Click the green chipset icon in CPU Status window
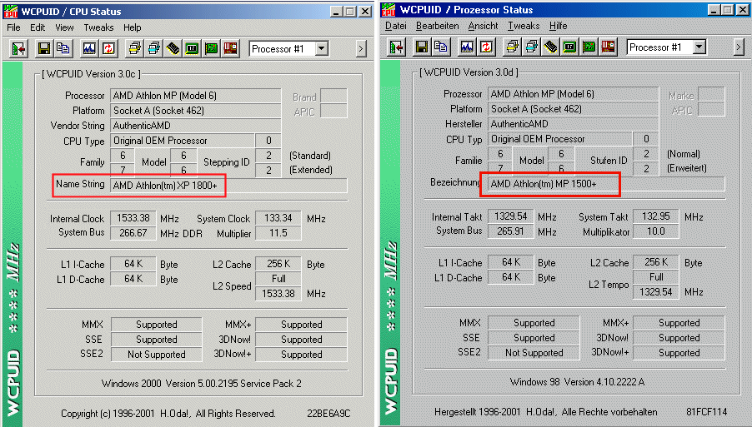752x427 pixels. coord(192,48)
